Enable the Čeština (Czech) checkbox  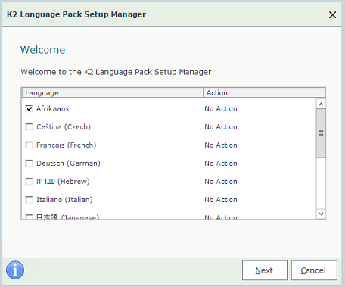[x=29, y=126]
